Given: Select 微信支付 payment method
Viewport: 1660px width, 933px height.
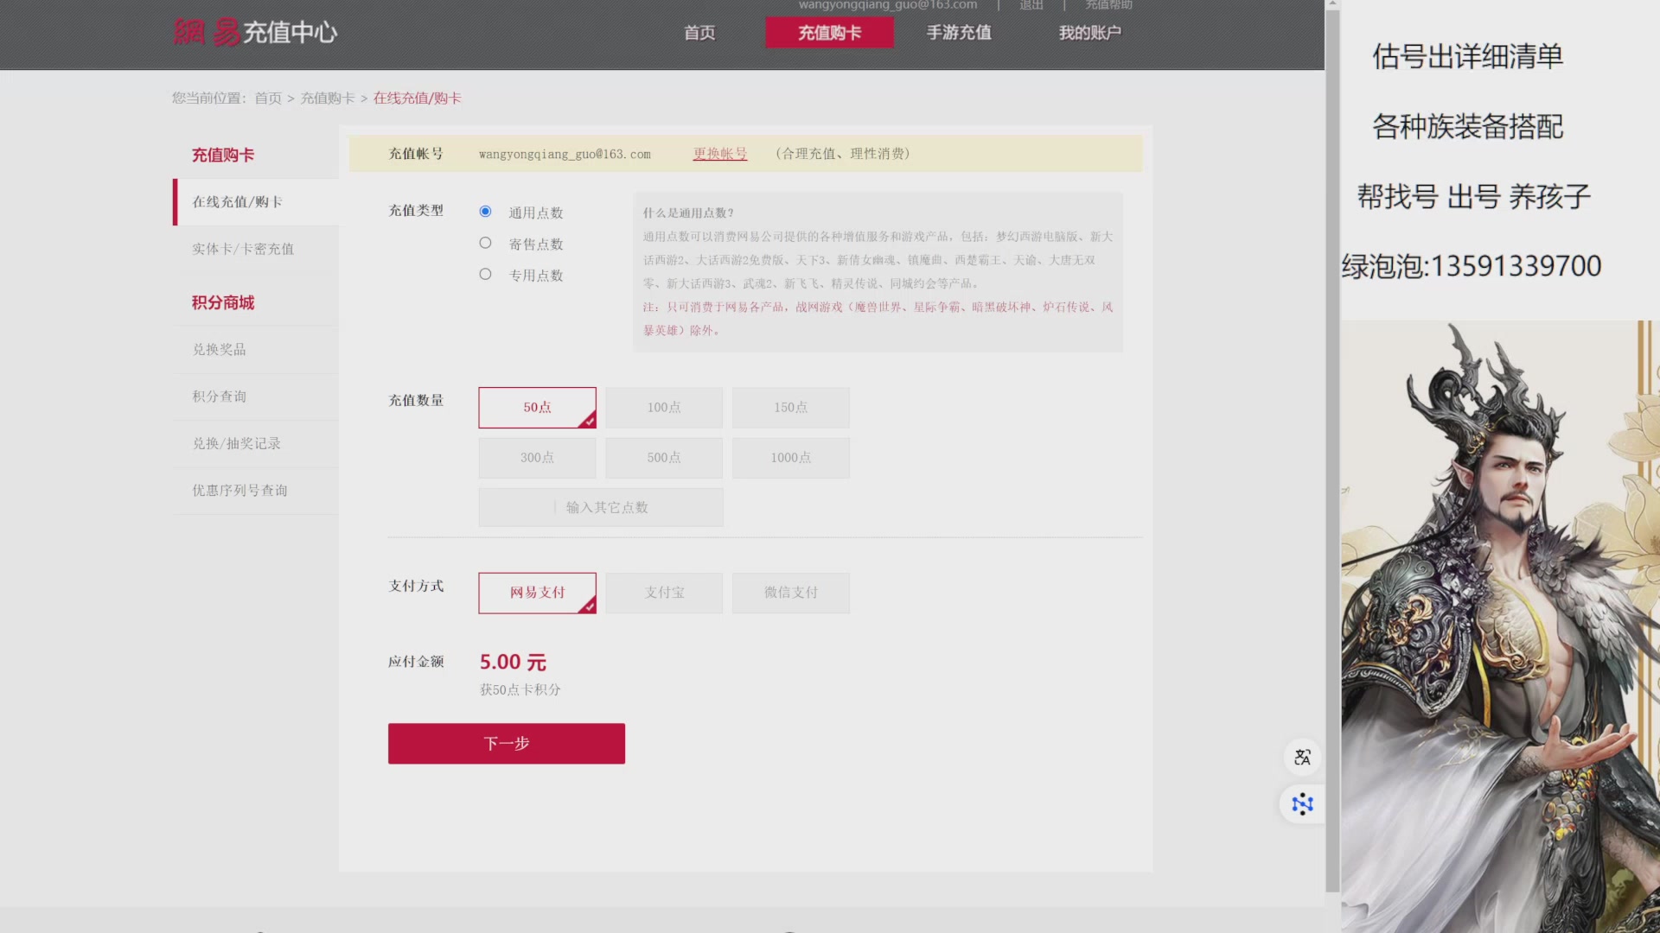Looking at the screenshot, I should pyautogui.click(x=790, y=593).
